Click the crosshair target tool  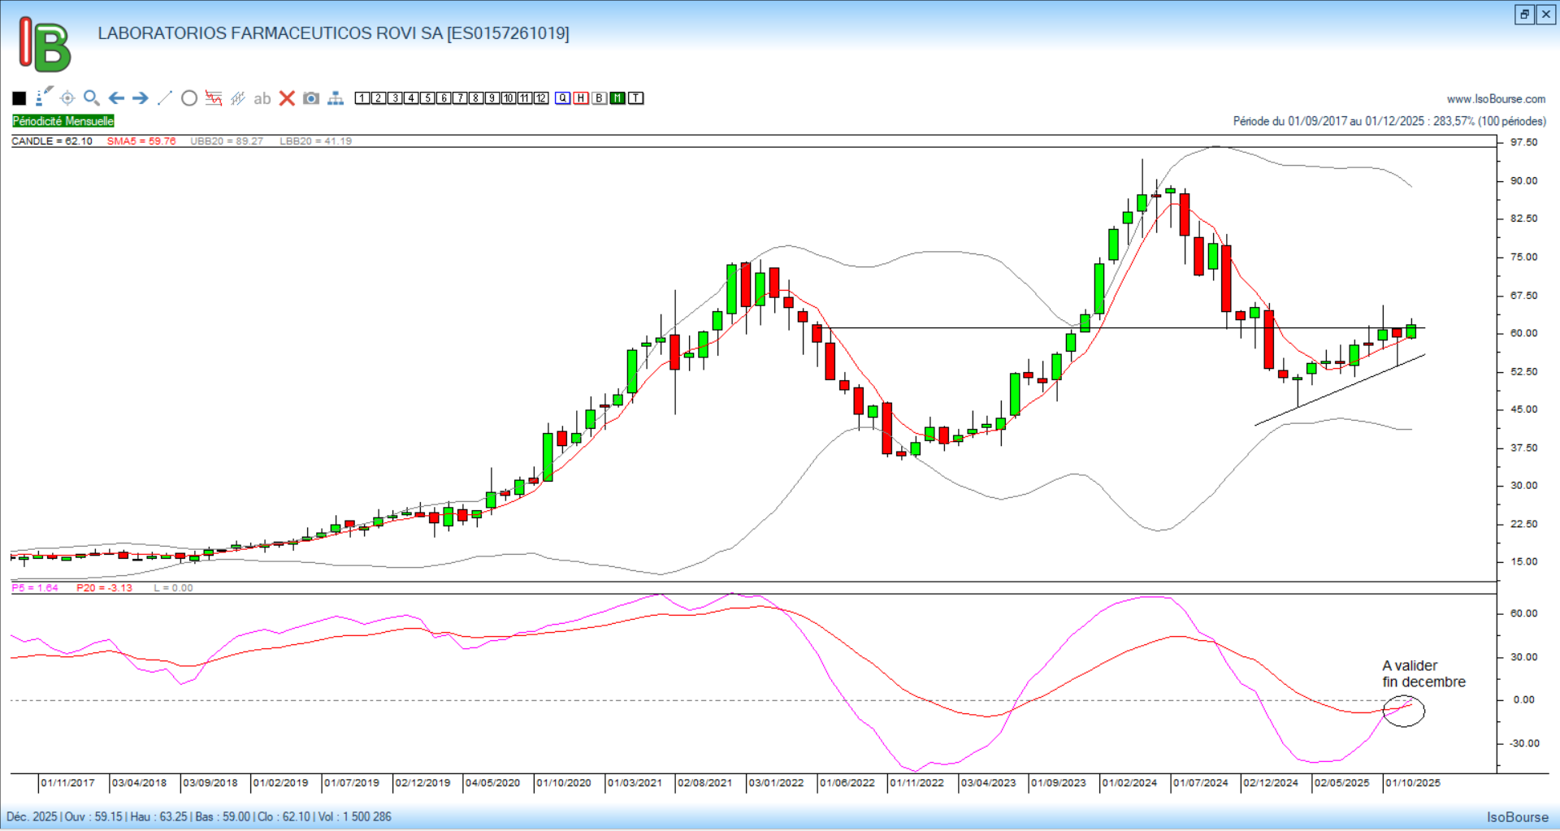point(67,98)
